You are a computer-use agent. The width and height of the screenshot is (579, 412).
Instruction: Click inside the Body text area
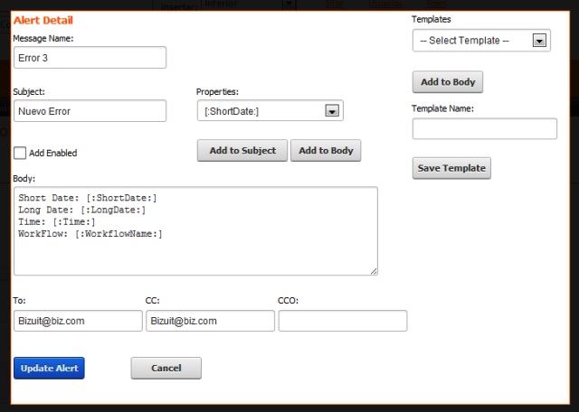click(x=195, y=231)
